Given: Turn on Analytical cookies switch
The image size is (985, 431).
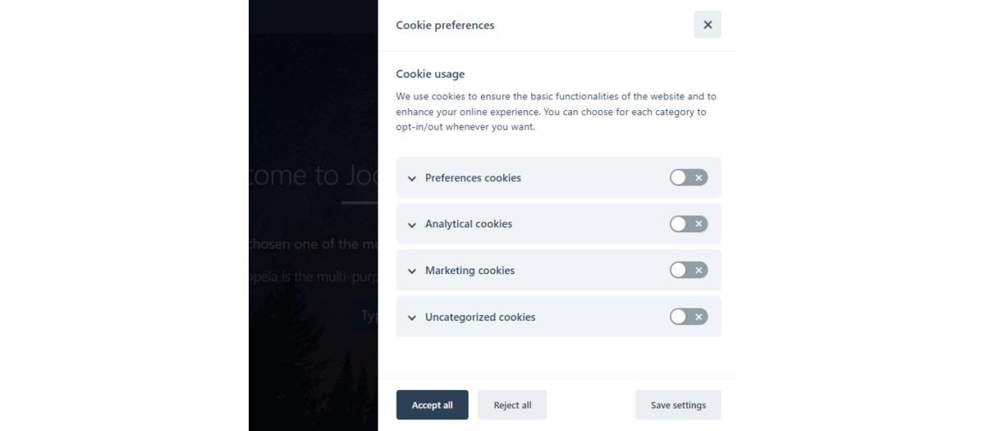Looking at the screenshot, I should tap(688, 224).
